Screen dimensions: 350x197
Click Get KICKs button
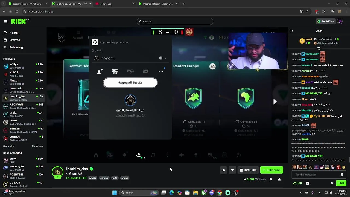tap(325, 21)
